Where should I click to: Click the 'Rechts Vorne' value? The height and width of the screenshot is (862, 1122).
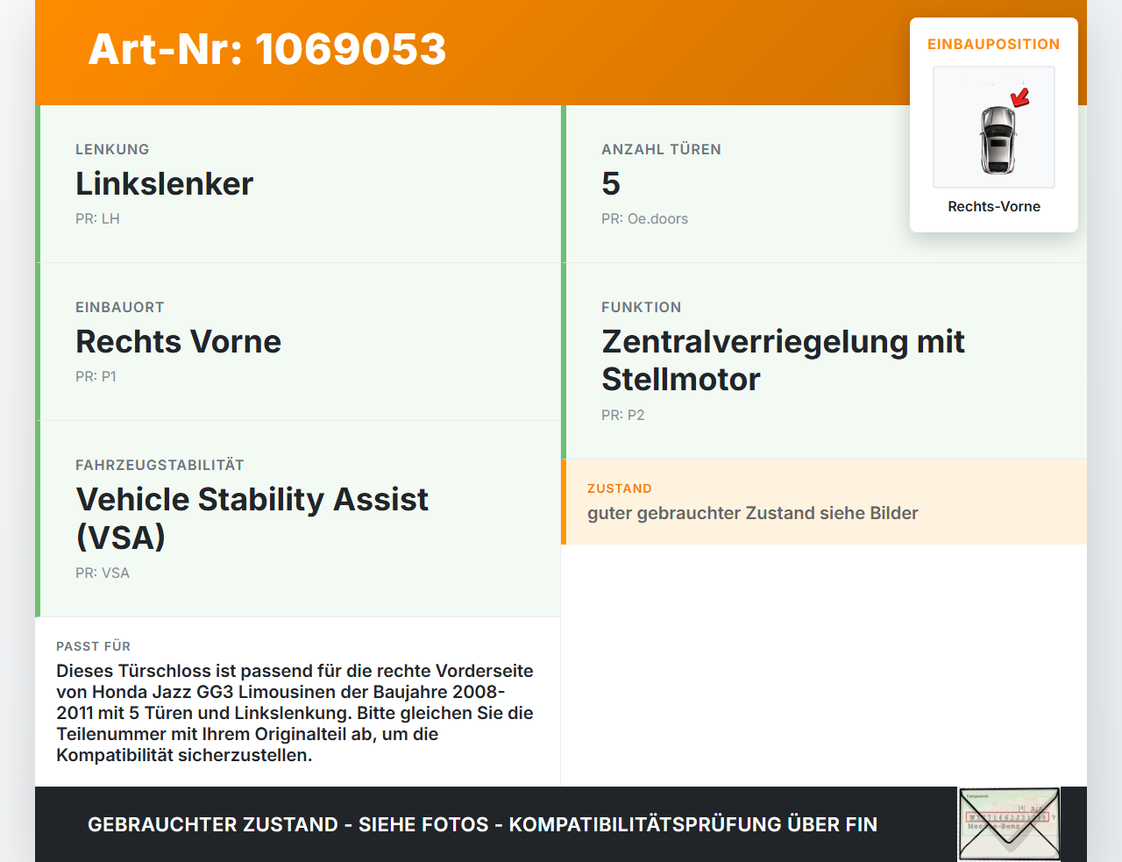(178, 341)
